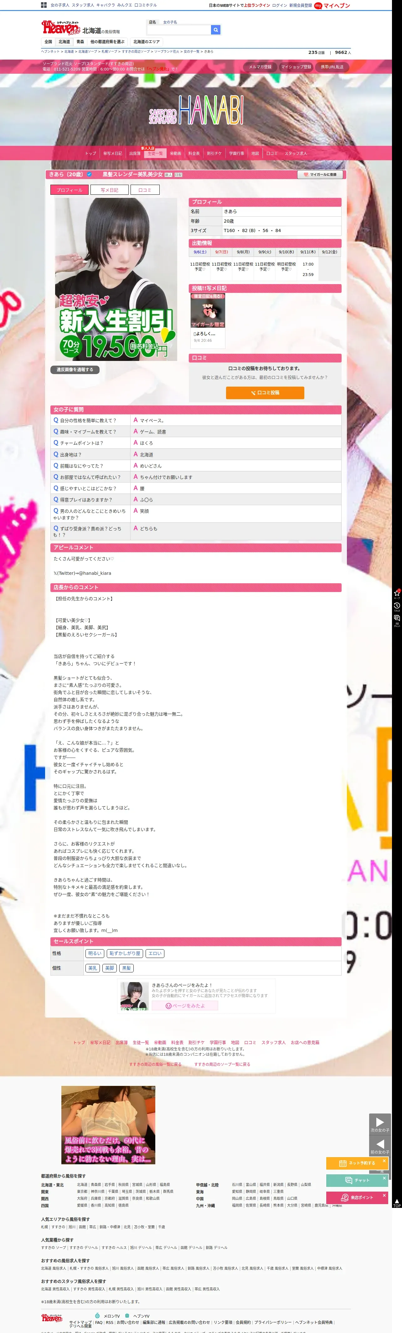Click the main profile photo of きあら
Viewport: 402px width, 1333px height.
coord(116,279)
